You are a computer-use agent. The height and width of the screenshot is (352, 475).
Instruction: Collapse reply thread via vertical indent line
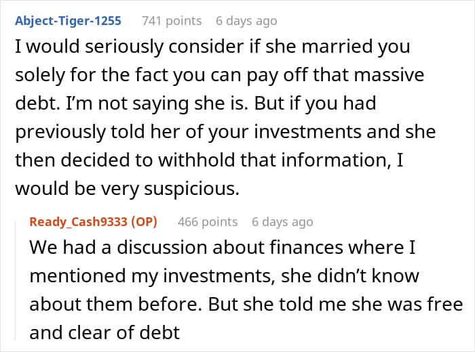click(16, 280)
